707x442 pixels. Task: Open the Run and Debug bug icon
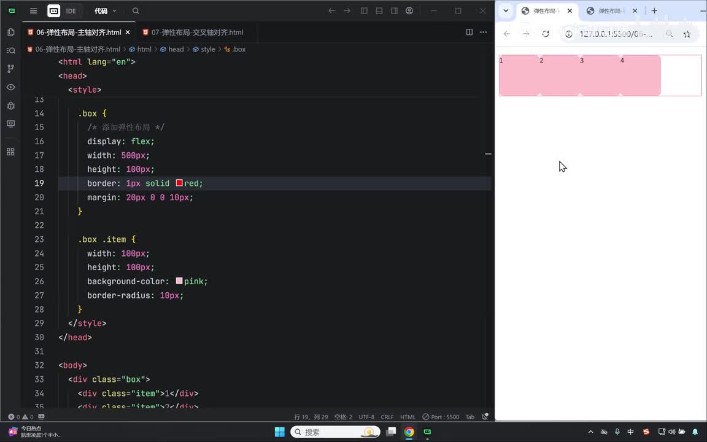11,106
